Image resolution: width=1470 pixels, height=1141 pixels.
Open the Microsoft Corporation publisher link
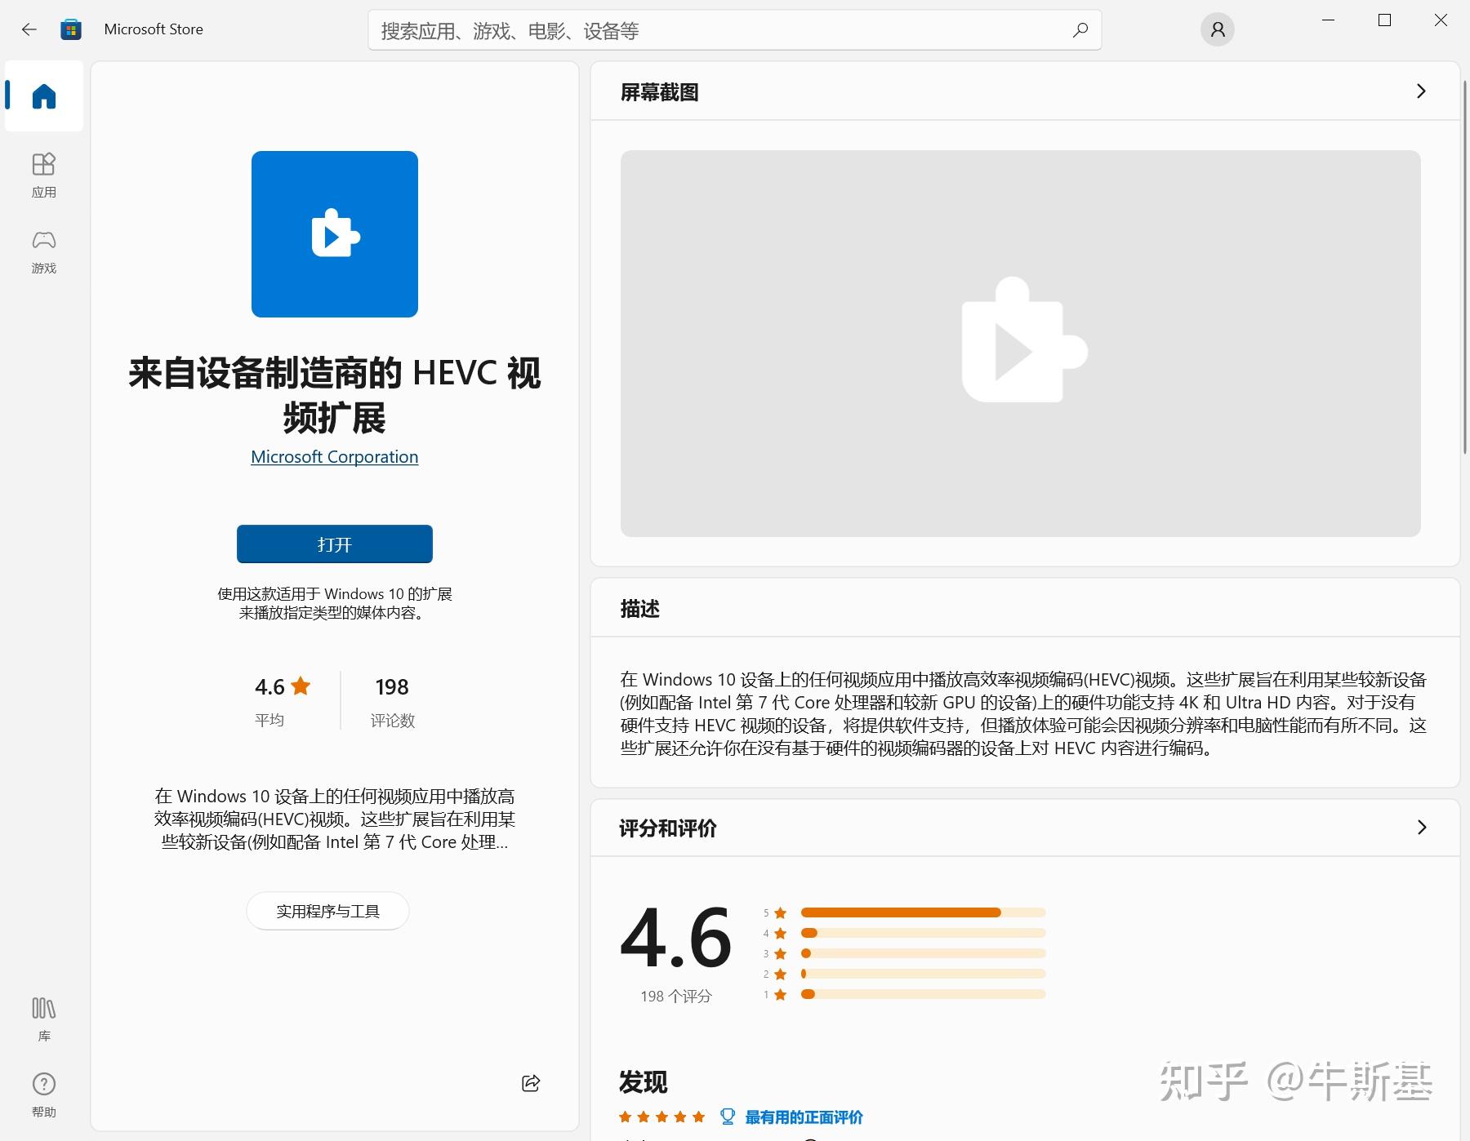[x=334, y=457]
